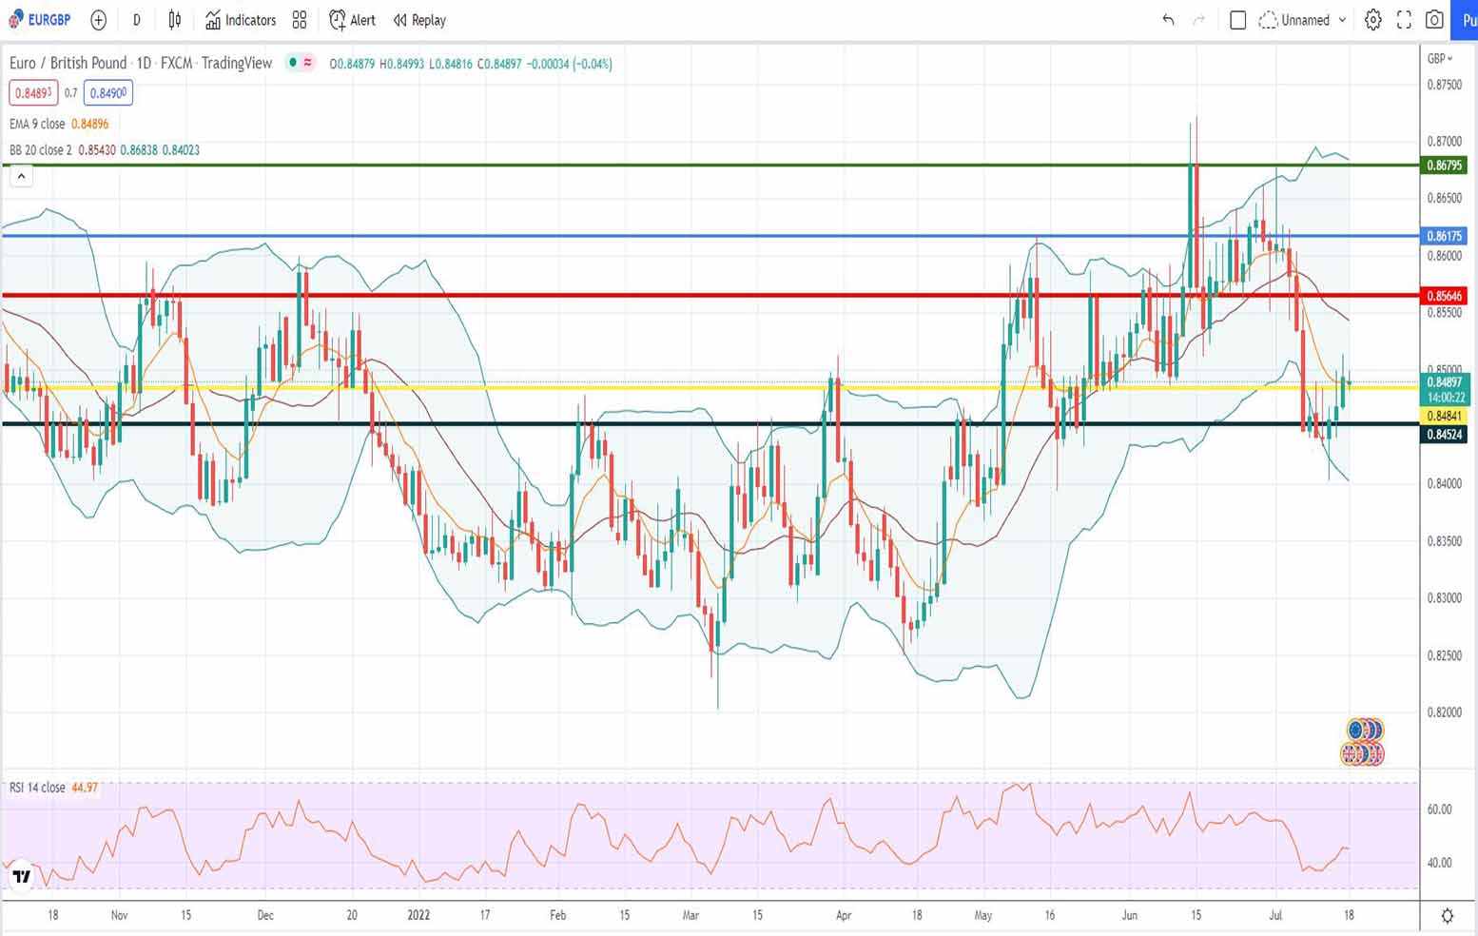Click the EURGBP symbol search button
Viewport: 1478px width, 936px height.
coord(40,20)
